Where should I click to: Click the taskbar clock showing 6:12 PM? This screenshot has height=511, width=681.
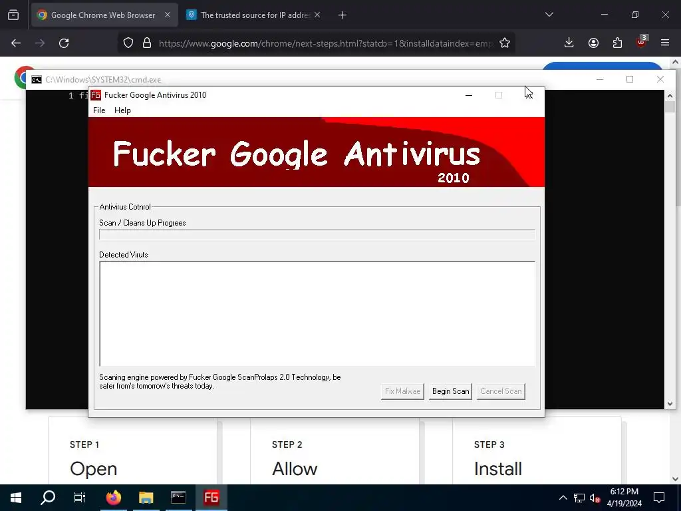pos(624,498)
